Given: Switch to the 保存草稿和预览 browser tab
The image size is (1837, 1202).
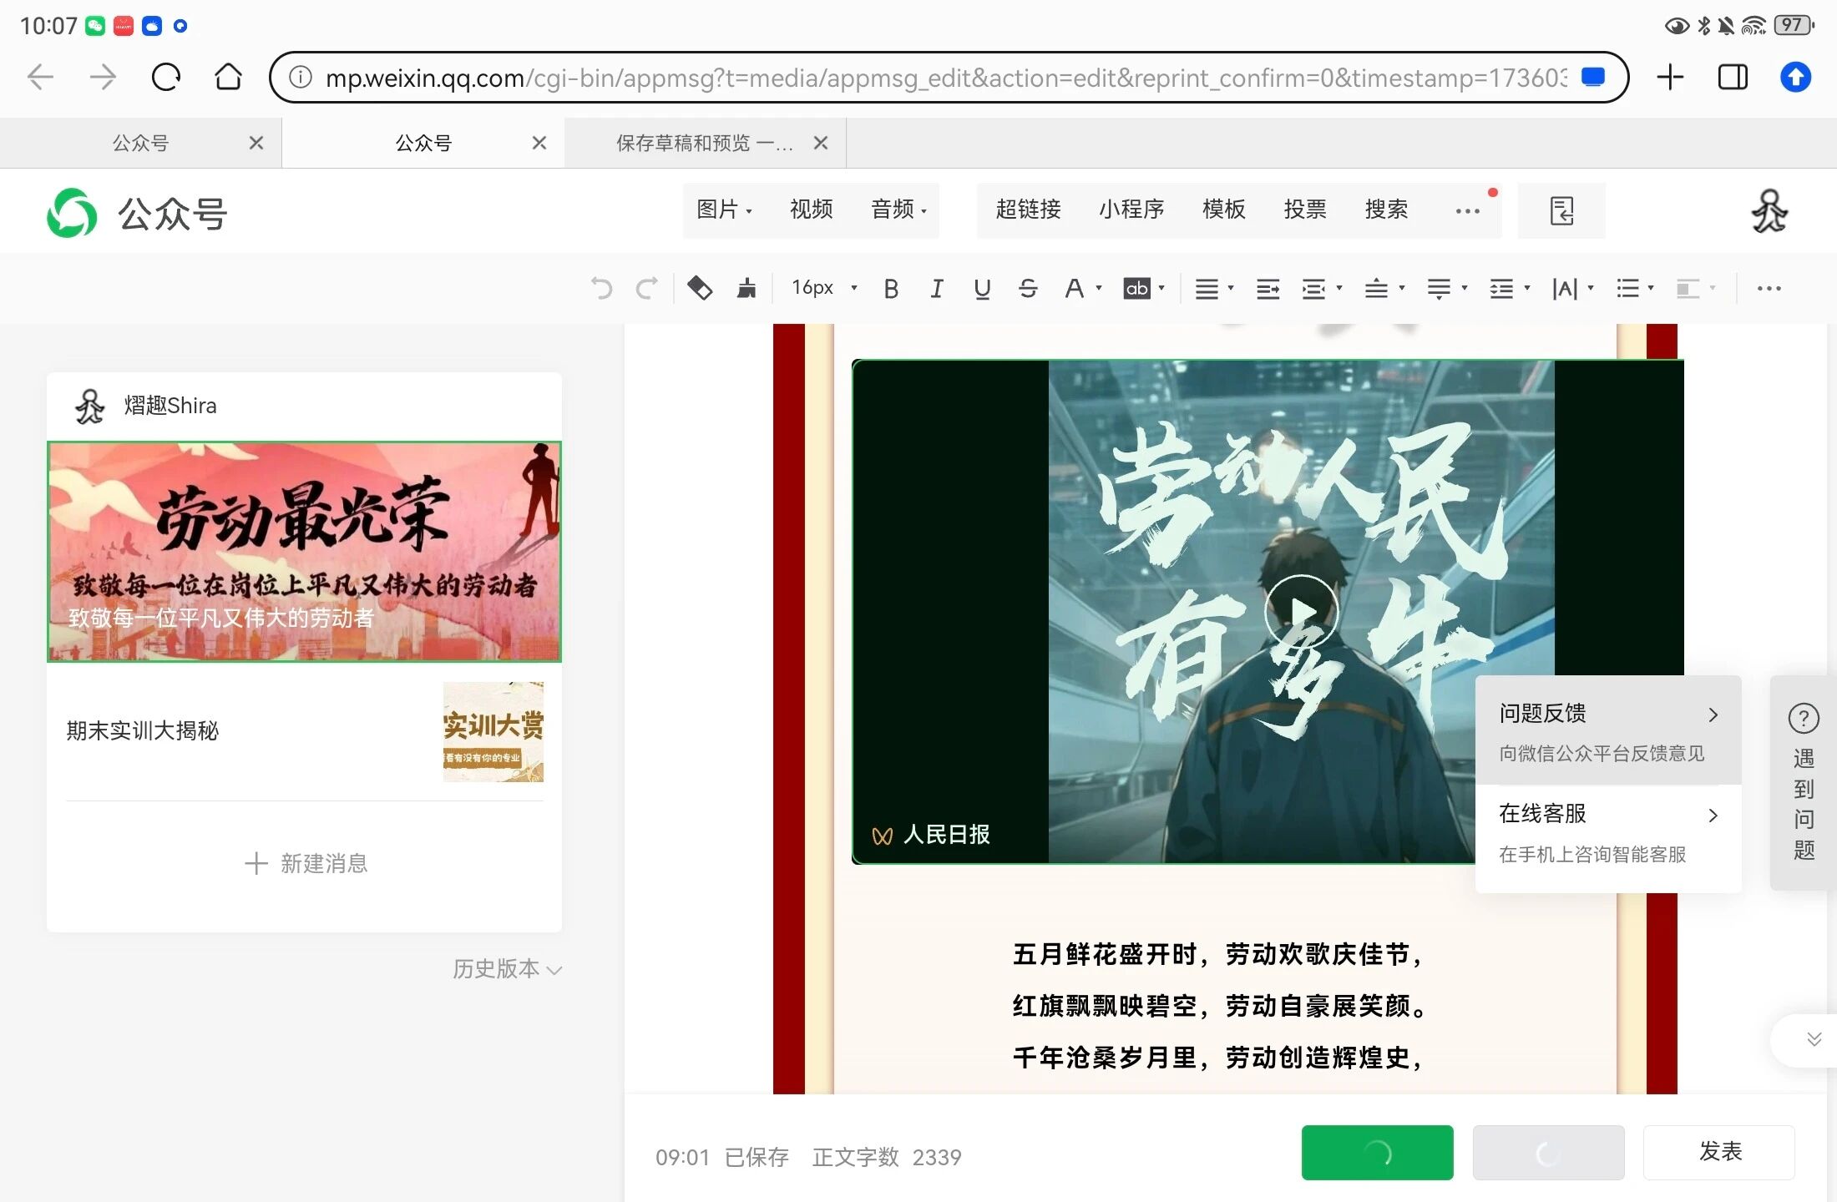Looking at the screenshot, I should (x=704, y=143).
